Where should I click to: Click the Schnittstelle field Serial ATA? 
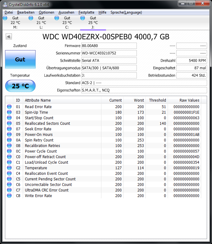(109, 61)
